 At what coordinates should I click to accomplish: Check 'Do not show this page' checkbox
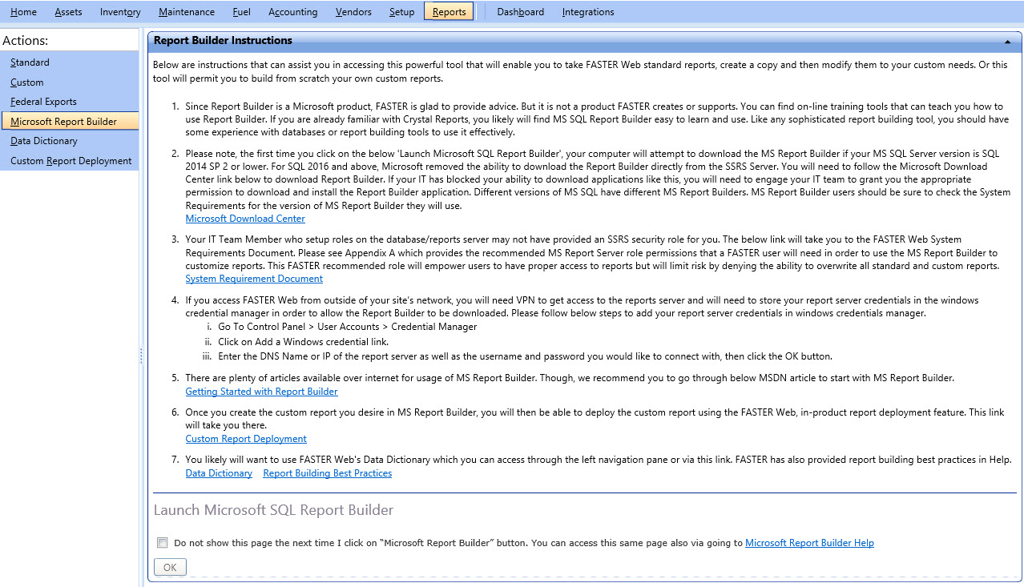(163, 542)
